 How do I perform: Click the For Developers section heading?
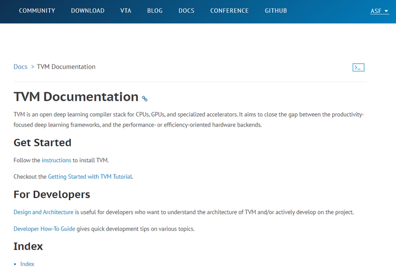pos(52,194)
